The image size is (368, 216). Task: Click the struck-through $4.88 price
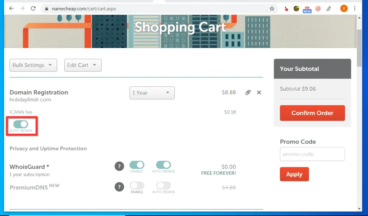229,187
